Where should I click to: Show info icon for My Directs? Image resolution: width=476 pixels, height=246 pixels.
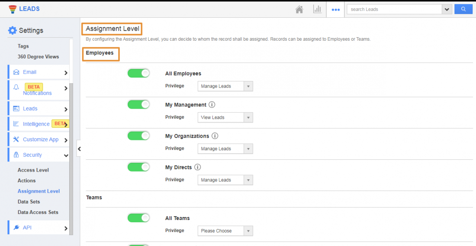(198, 167)
